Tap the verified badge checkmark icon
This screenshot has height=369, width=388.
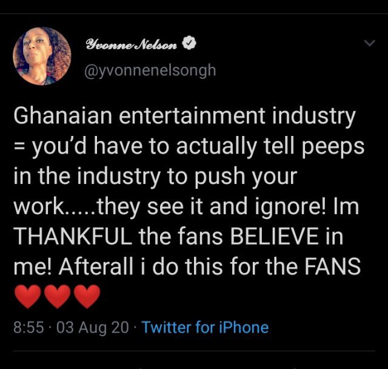(190, 44)
